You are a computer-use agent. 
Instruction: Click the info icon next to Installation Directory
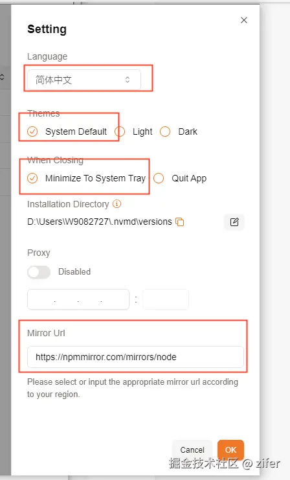pyautogui.click(x=117, y=204)
